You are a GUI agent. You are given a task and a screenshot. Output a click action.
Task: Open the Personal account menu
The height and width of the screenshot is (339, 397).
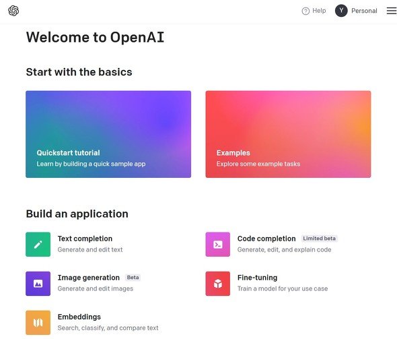click(x=364, y=11)
